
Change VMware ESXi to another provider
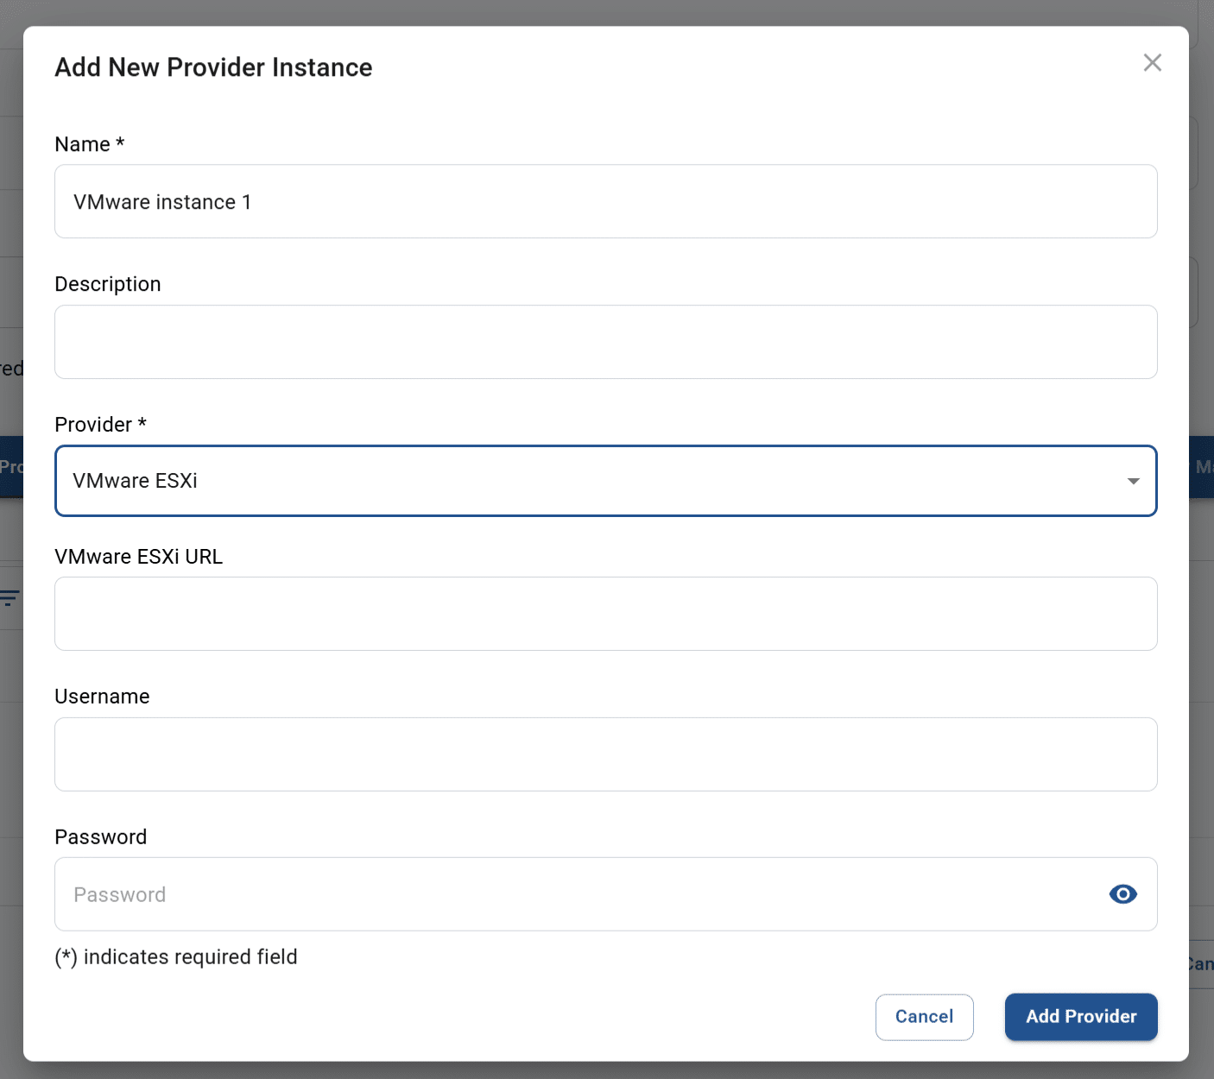point(604,481)
